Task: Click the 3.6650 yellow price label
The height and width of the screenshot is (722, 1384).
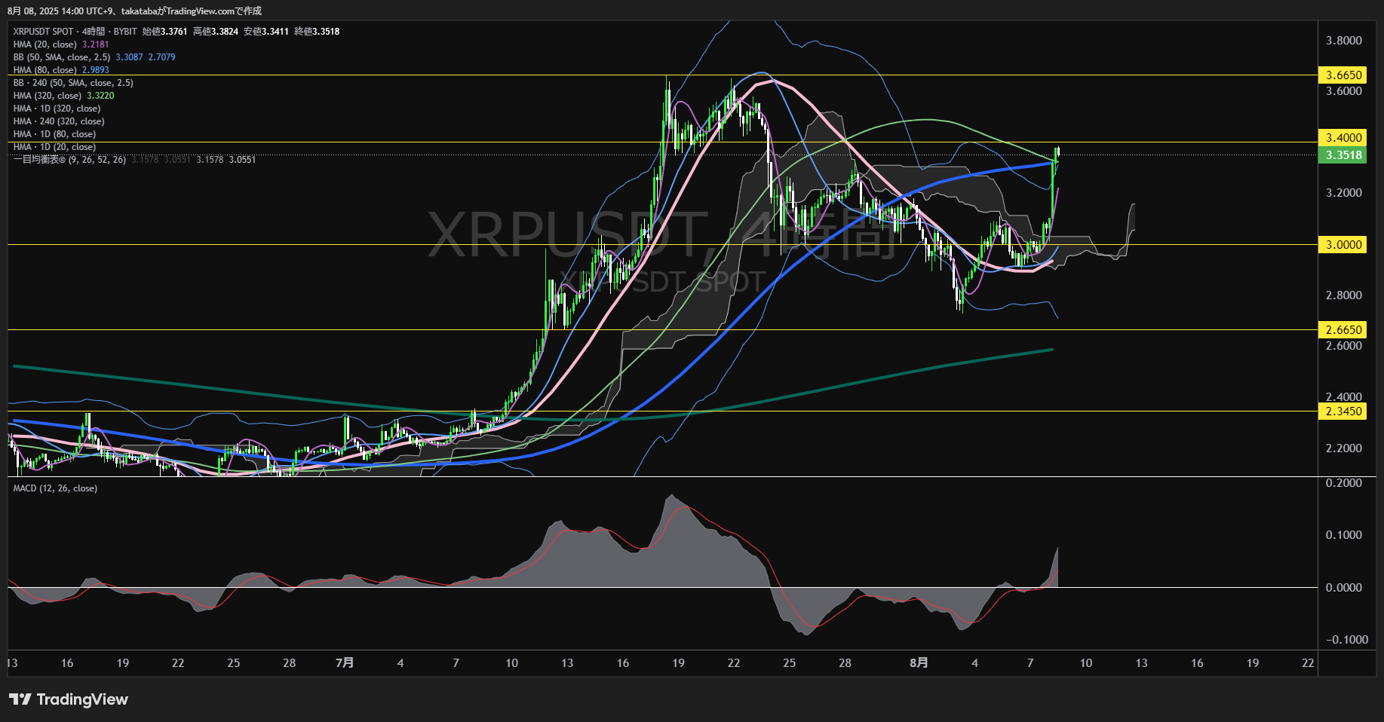Action: [1343, 75]
